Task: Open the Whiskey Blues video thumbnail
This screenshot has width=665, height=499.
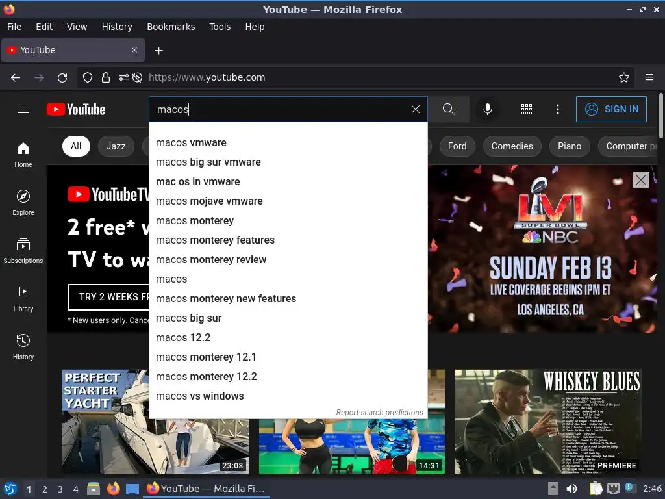Action: [x=548, y=421]
